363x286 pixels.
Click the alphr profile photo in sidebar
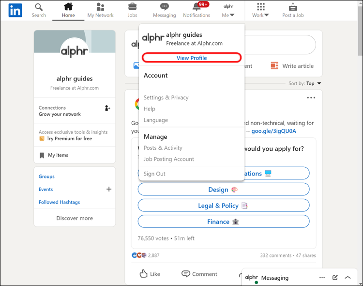[x=75, y=50]
